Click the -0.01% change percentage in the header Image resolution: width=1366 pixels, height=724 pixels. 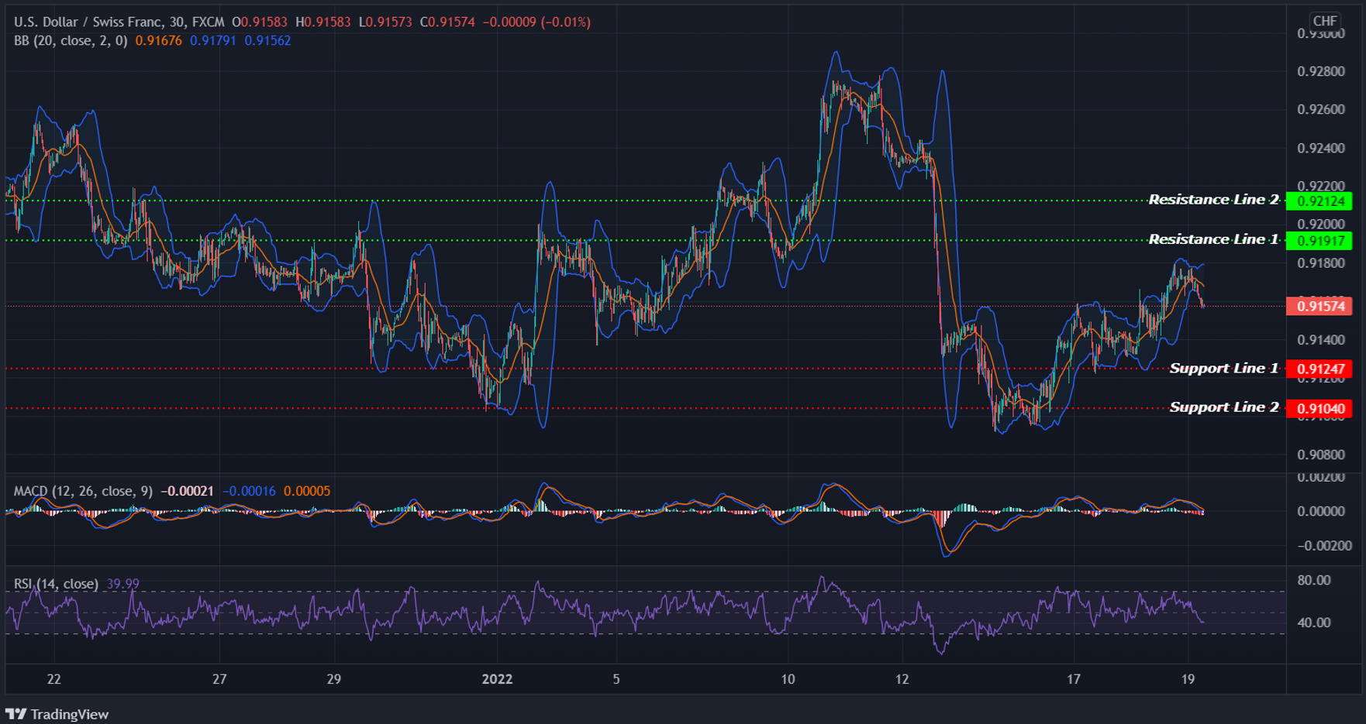coord(564,22)
